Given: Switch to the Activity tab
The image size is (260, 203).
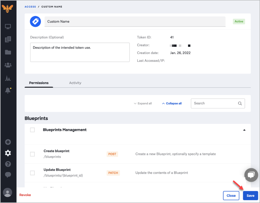Looking at the screenshot, I should point(75,83).
